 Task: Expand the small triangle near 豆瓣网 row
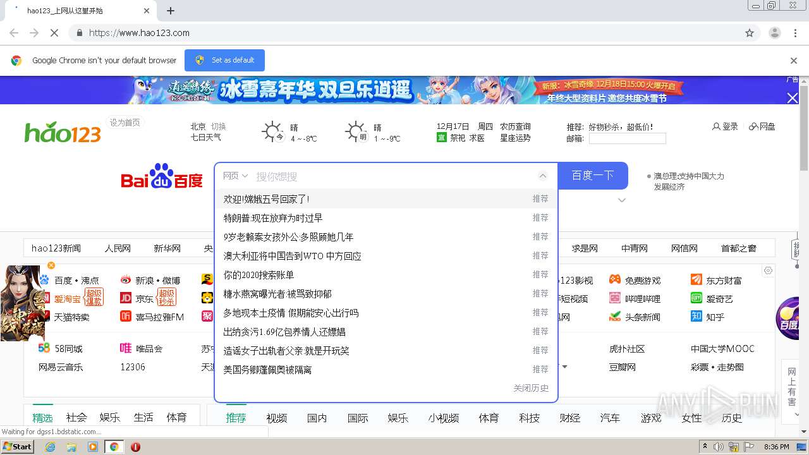564,367
